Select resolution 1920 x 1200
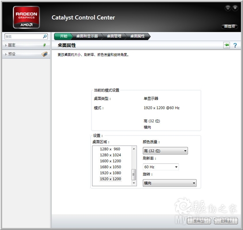Image resolution: width=243 pixels, height=230 pixels. (x=110, y=179)
